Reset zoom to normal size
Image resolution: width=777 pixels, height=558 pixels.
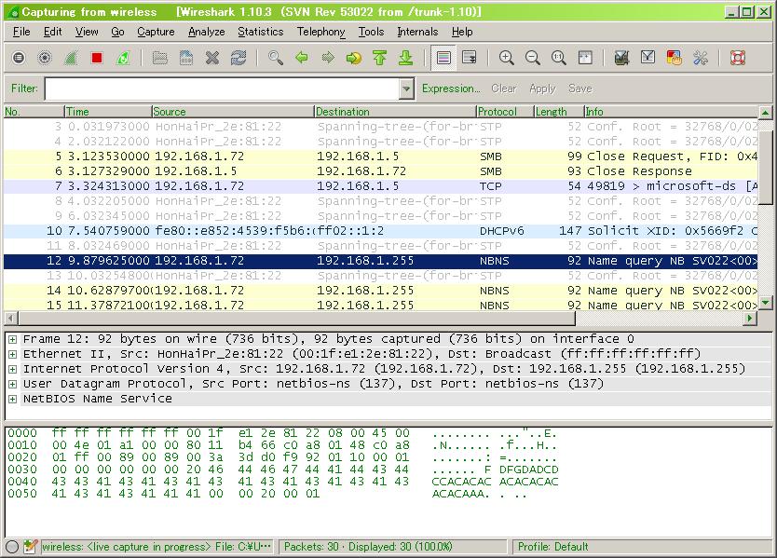tap(559, 58)
